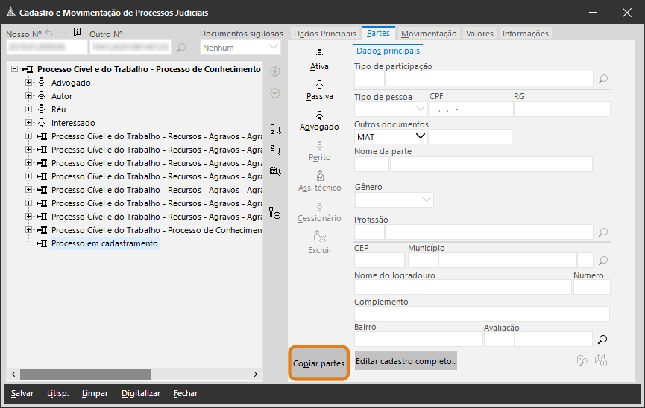Collapse the root Processo de Conhecimento node

coord(16,69)
